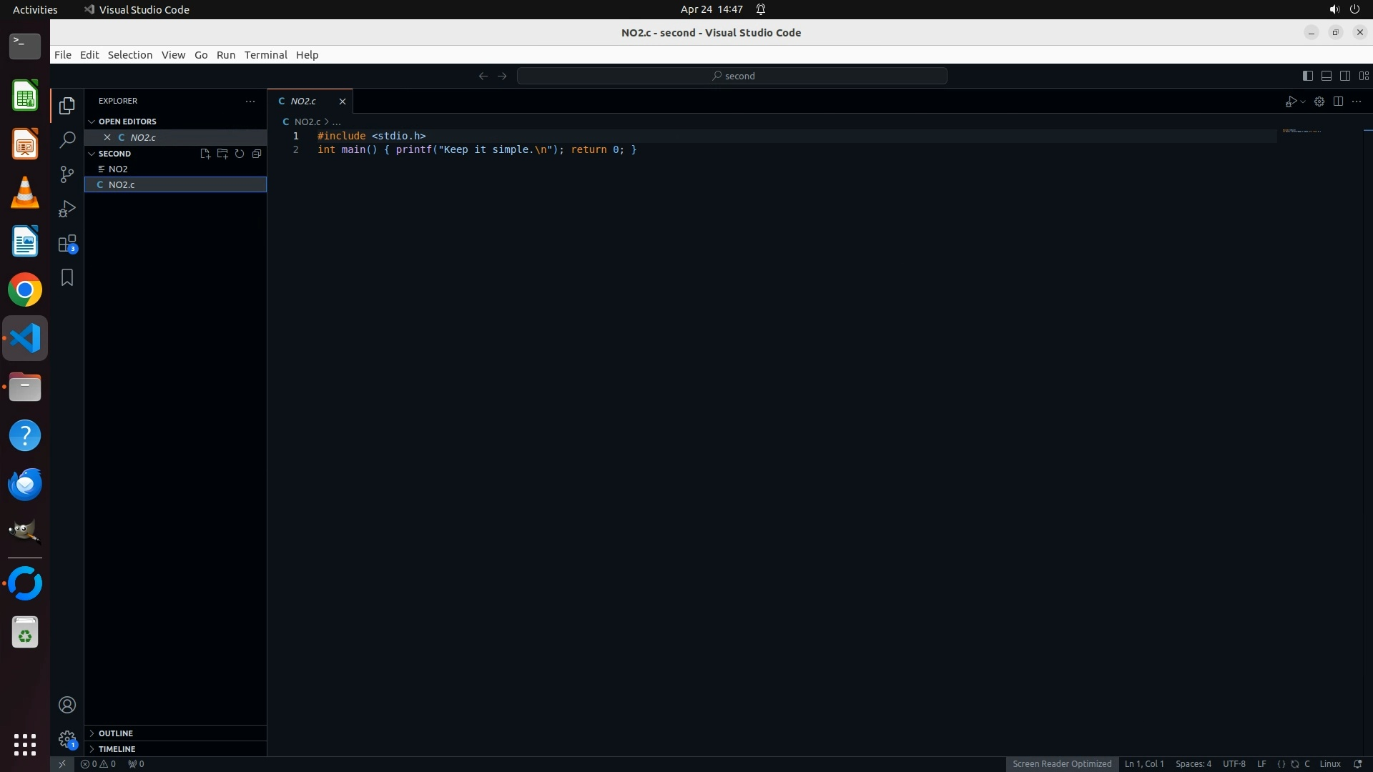Screen dimensions: 1373x772
Task: Toggle the secondary side bar visibility
Action: pyautogui.click(x=1344, y=76)
